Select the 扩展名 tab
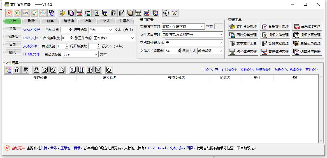Image resolution: width=327 pixels, height=158 pixels. click(124, 21)
